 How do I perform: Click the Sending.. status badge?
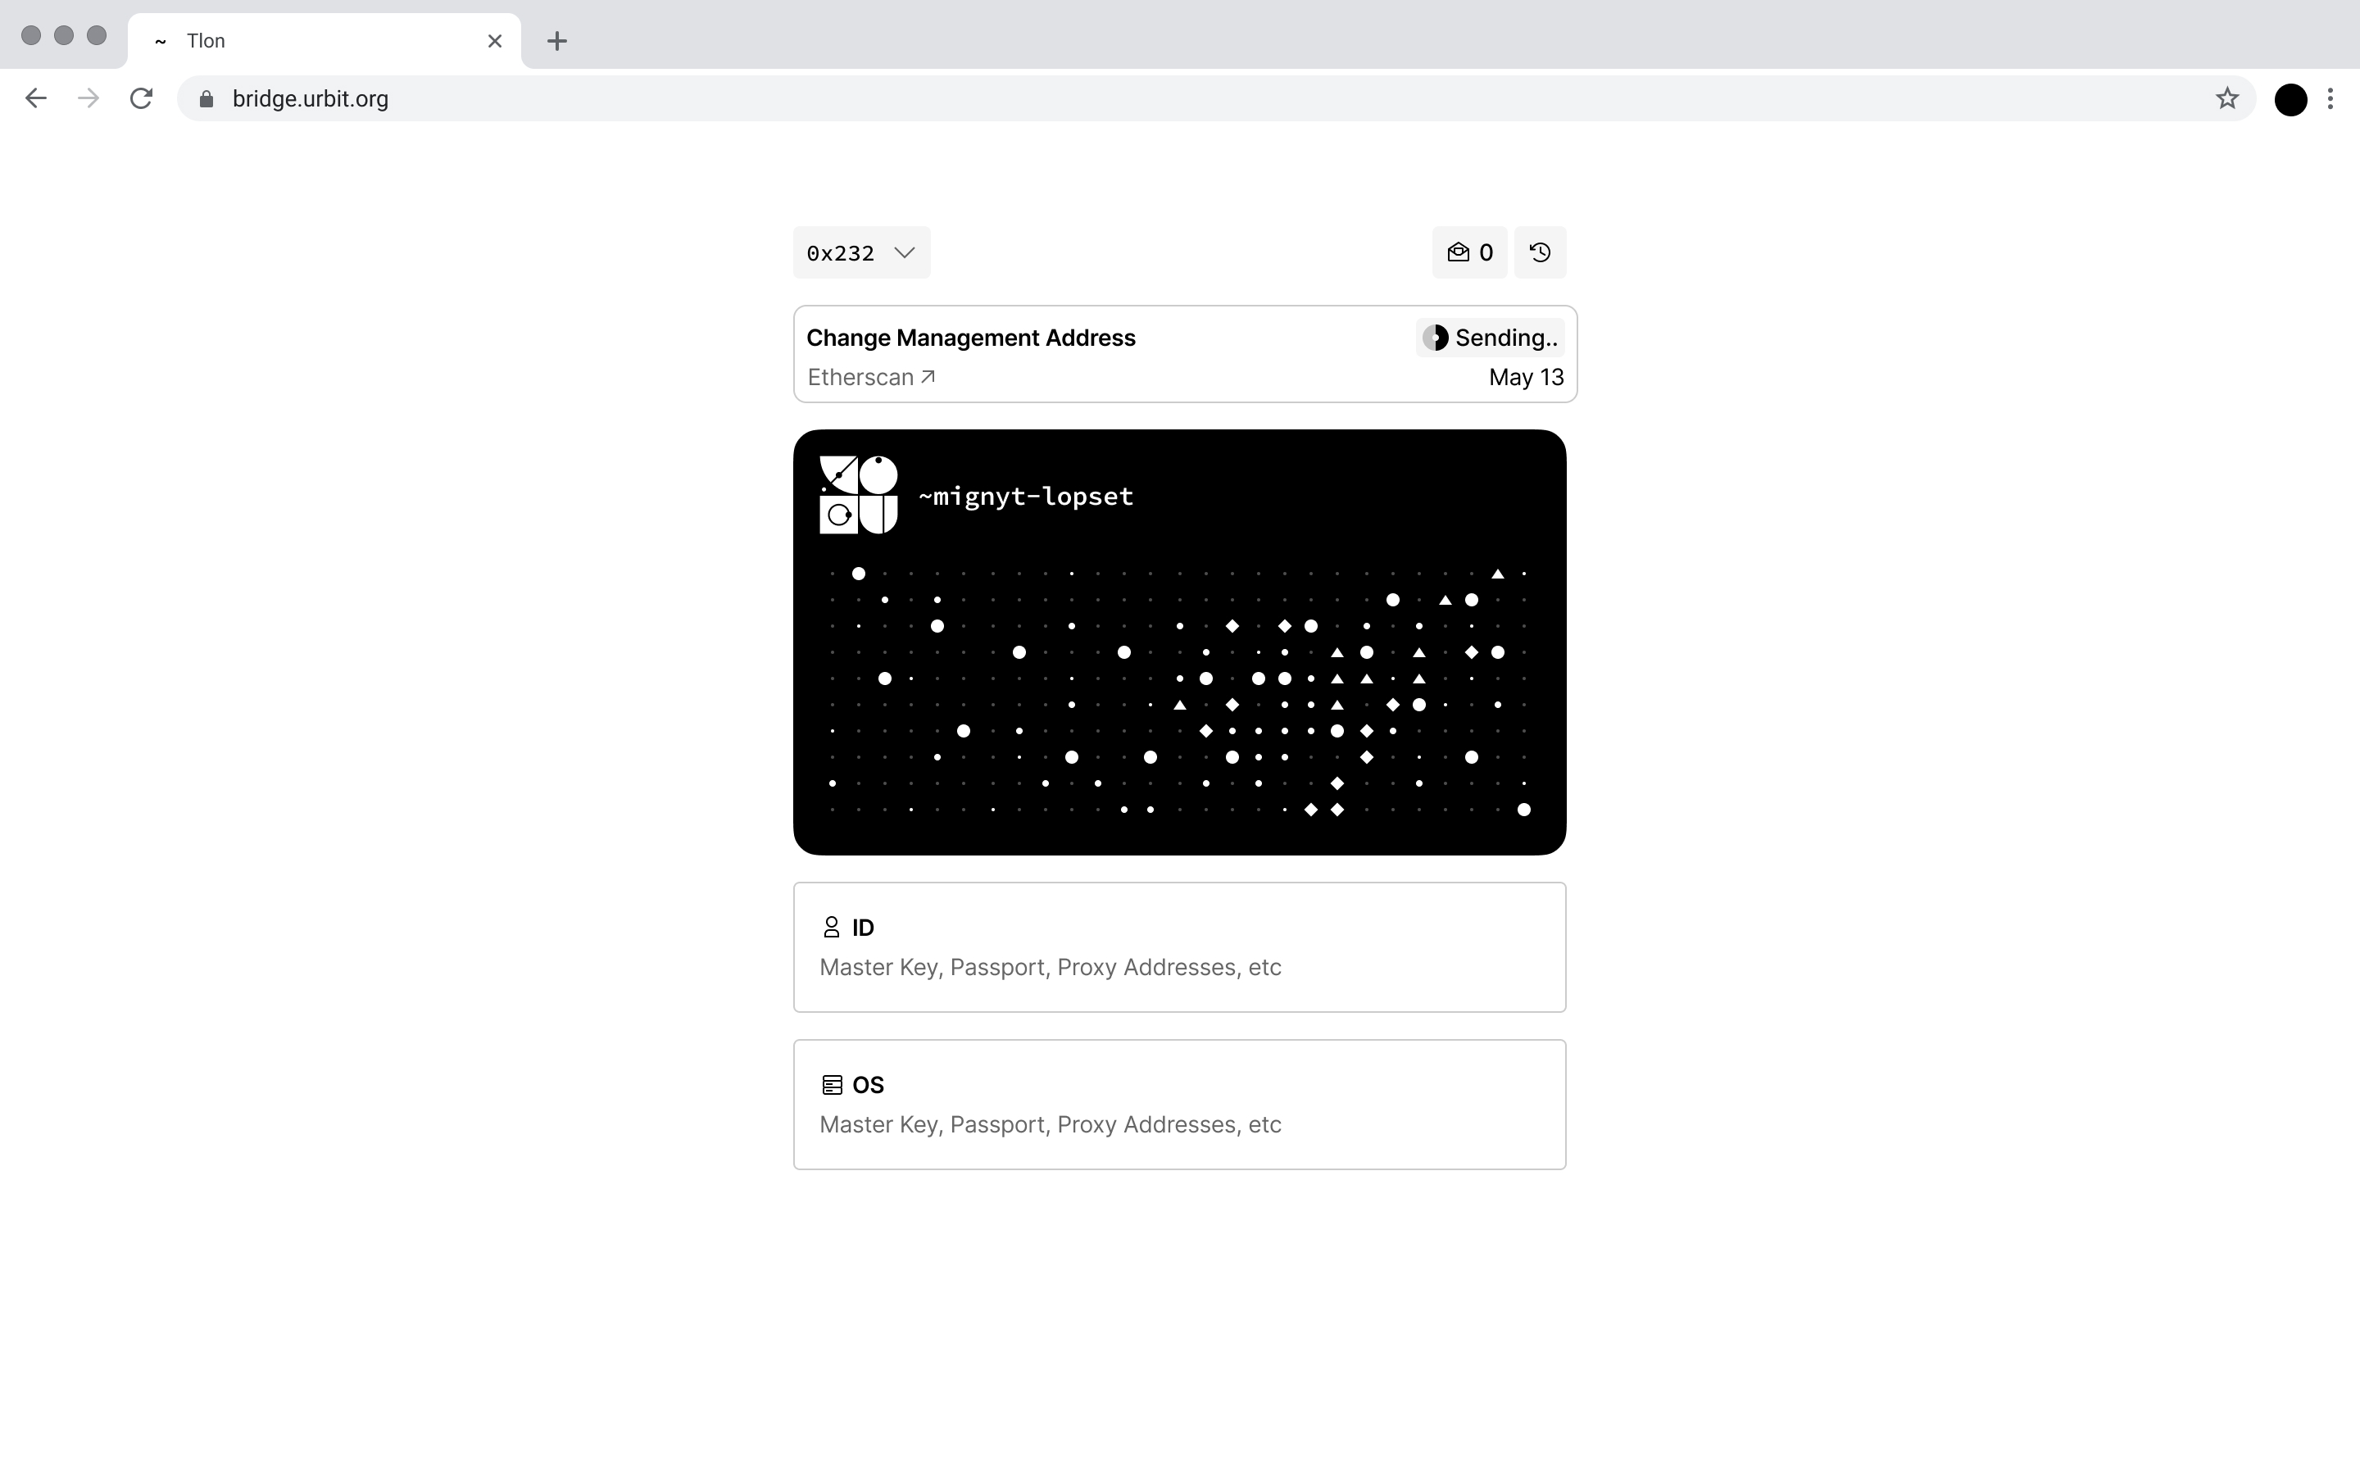coord(1489,337)
